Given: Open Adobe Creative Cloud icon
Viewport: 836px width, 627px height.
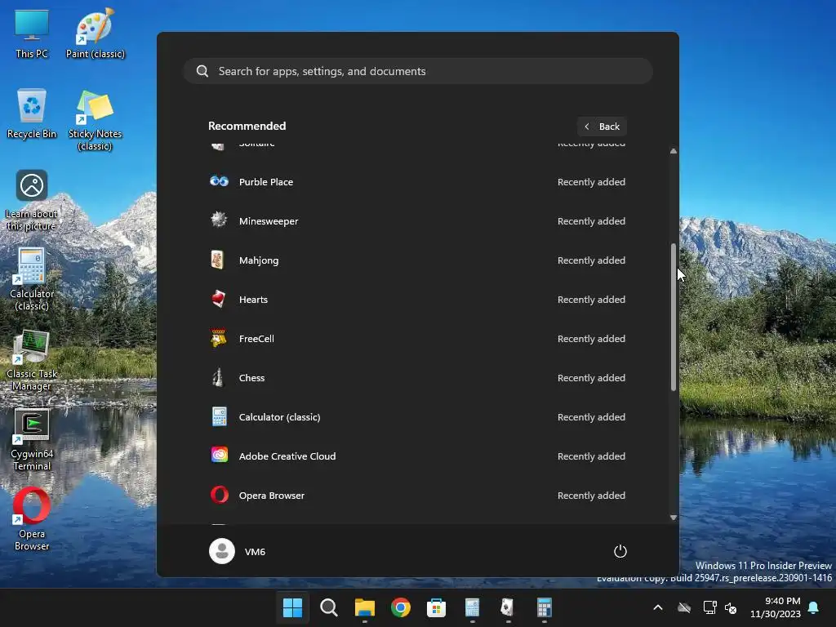Looking at the screenshot, I should (219, 455).
